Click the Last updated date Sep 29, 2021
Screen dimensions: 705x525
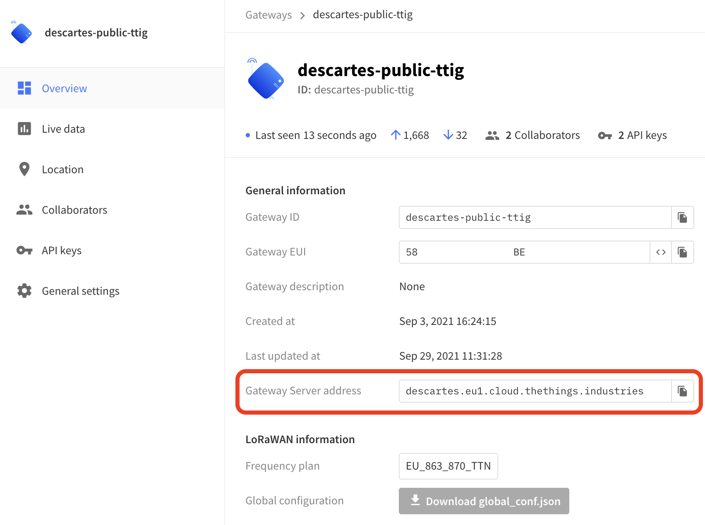pyautogui.click(x=451, y=356)
